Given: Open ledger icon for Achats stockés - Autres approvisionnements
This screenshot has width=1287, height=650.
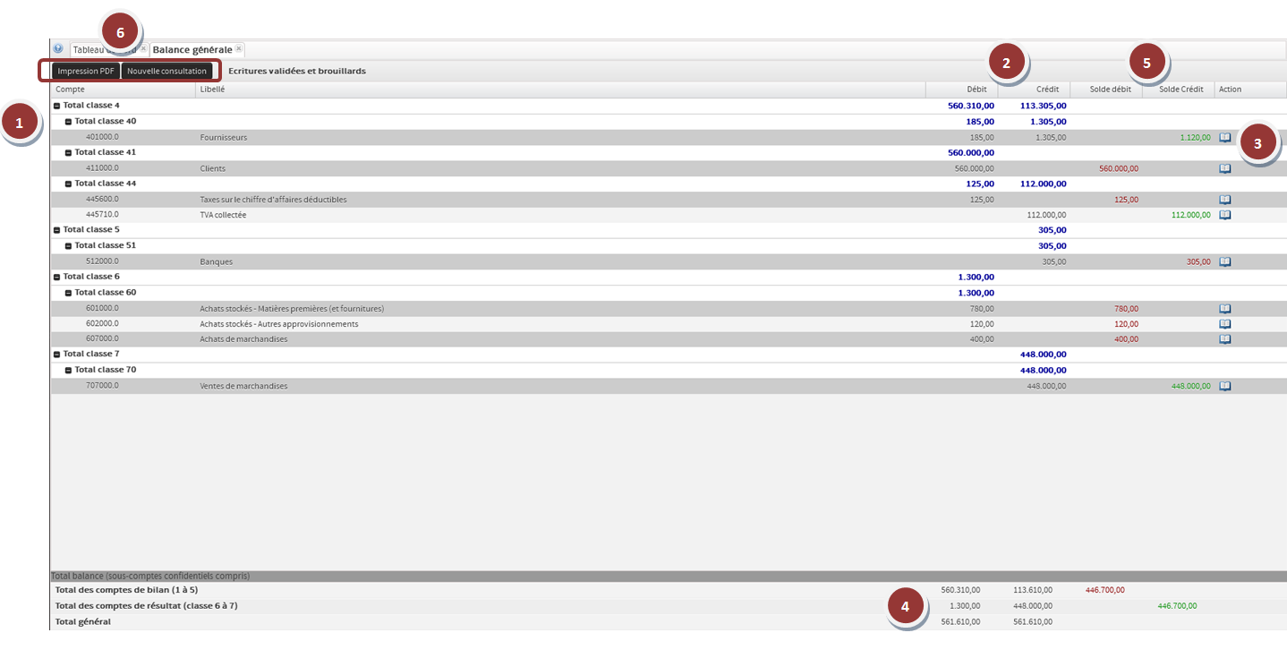Looking at the screenshot, I should pos(1225,323).
